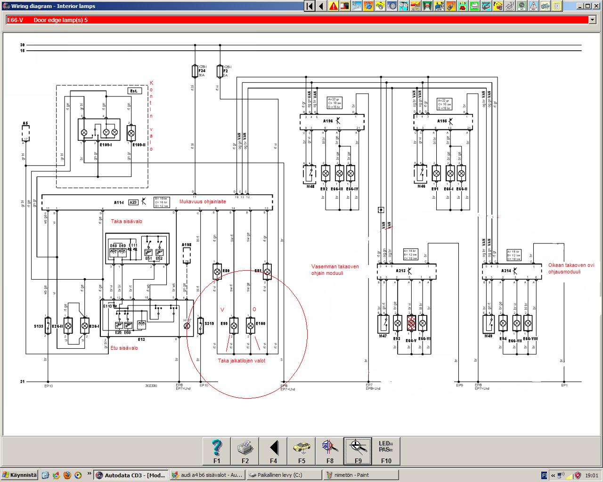Jump to first page with the top toolbar arrow-and-bar icon
The width and height of the screenshot is (603, 482).
click(x=310, y=6)
